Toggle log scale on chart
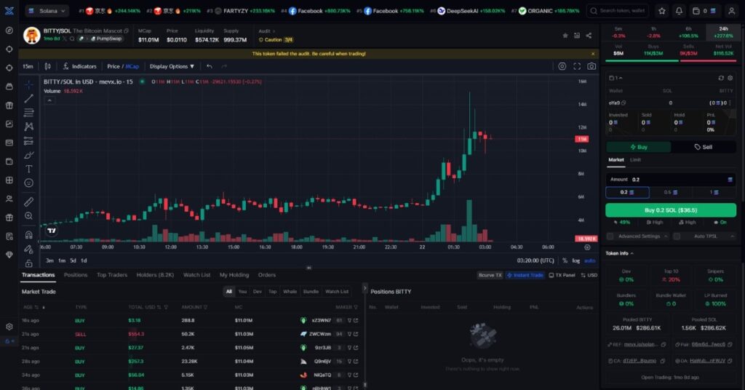Viewport: 745px width, 390px height. point(576,260)
